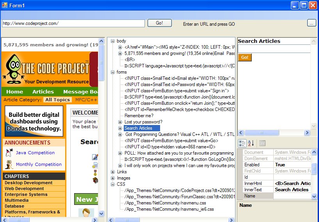Select the Name property row
Viewport: 319px width, 222px height.
click(277, 196)
